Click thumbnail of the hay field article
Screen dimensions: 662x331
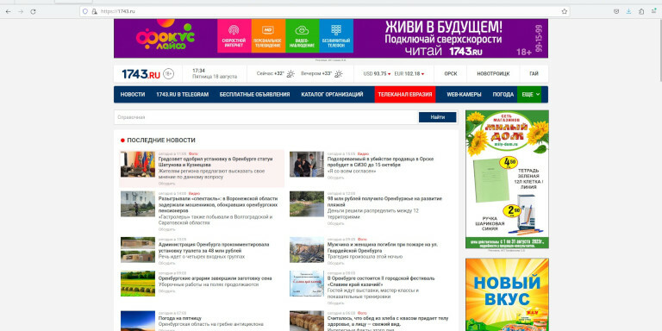point(138,284)
